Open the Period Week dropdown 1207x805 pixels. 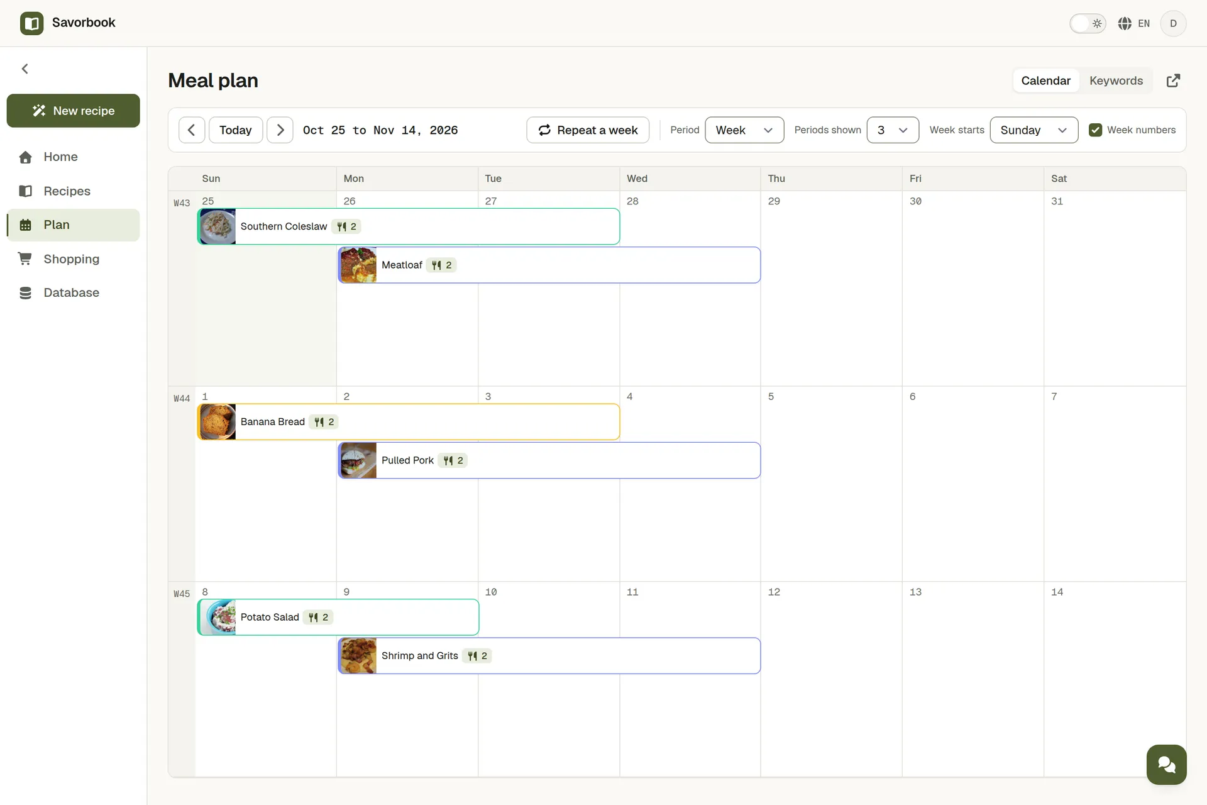(x=744, y=130)
